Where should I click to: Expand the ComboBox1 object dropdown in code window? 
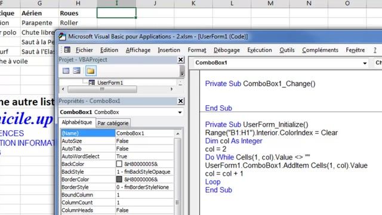point(365,63)
